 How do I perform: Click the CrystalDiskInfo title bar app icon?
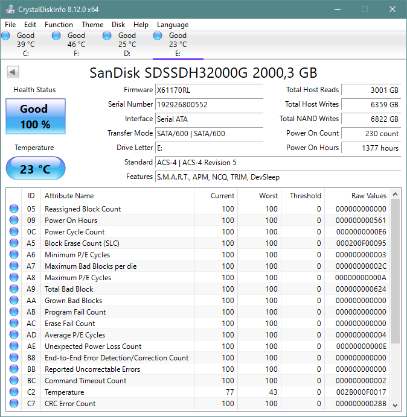click(x=10, y=9)
